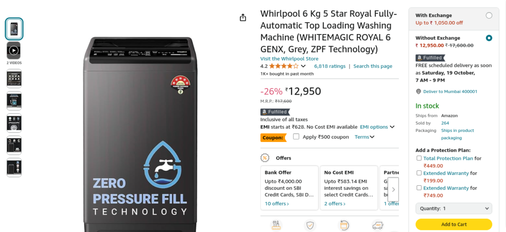Open the 10 offers Bank Offer link
The width and height of the screenshot is (506, 232).
277,204
